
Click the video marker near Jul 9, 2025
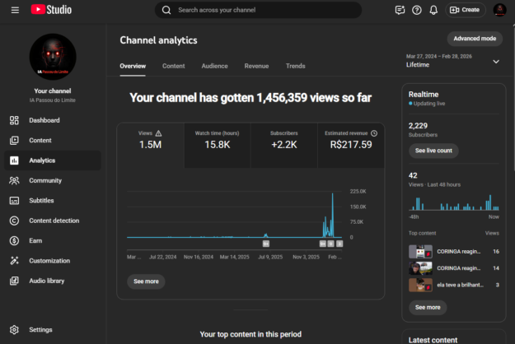tap(265, 244)
